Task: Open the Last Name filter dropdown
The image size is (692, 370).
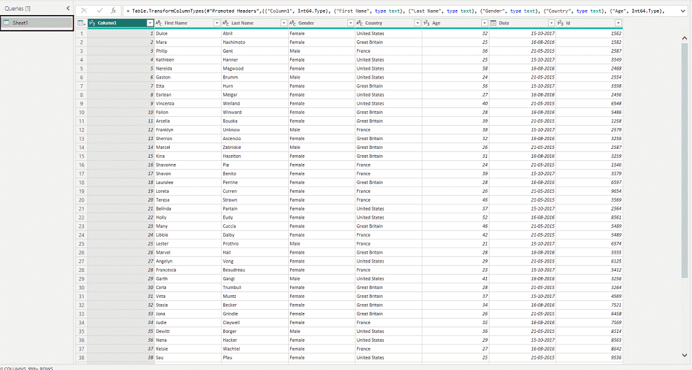Action: [x=284, y=23]
